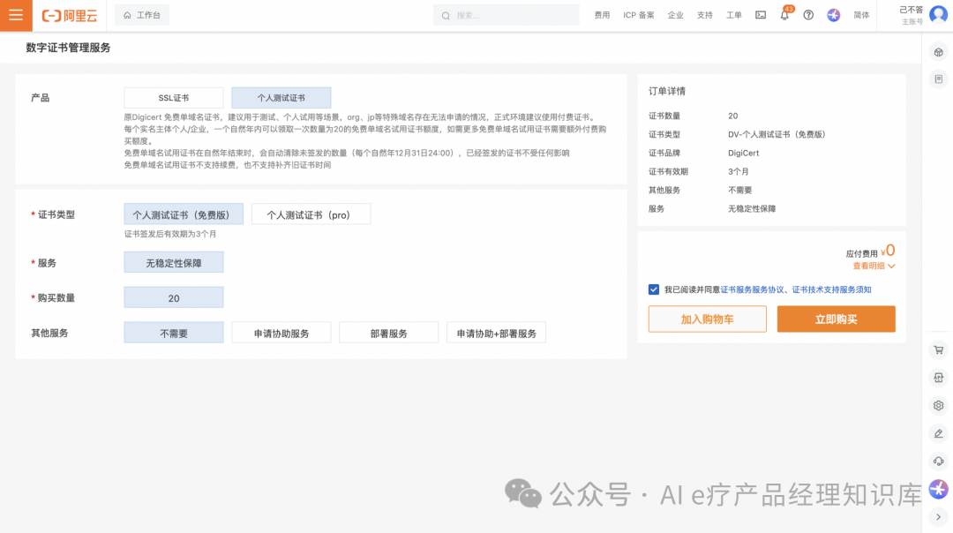Open the document icon in right sidebar
The width and height of the screenshot is (953, 533).
click(938, 79)
